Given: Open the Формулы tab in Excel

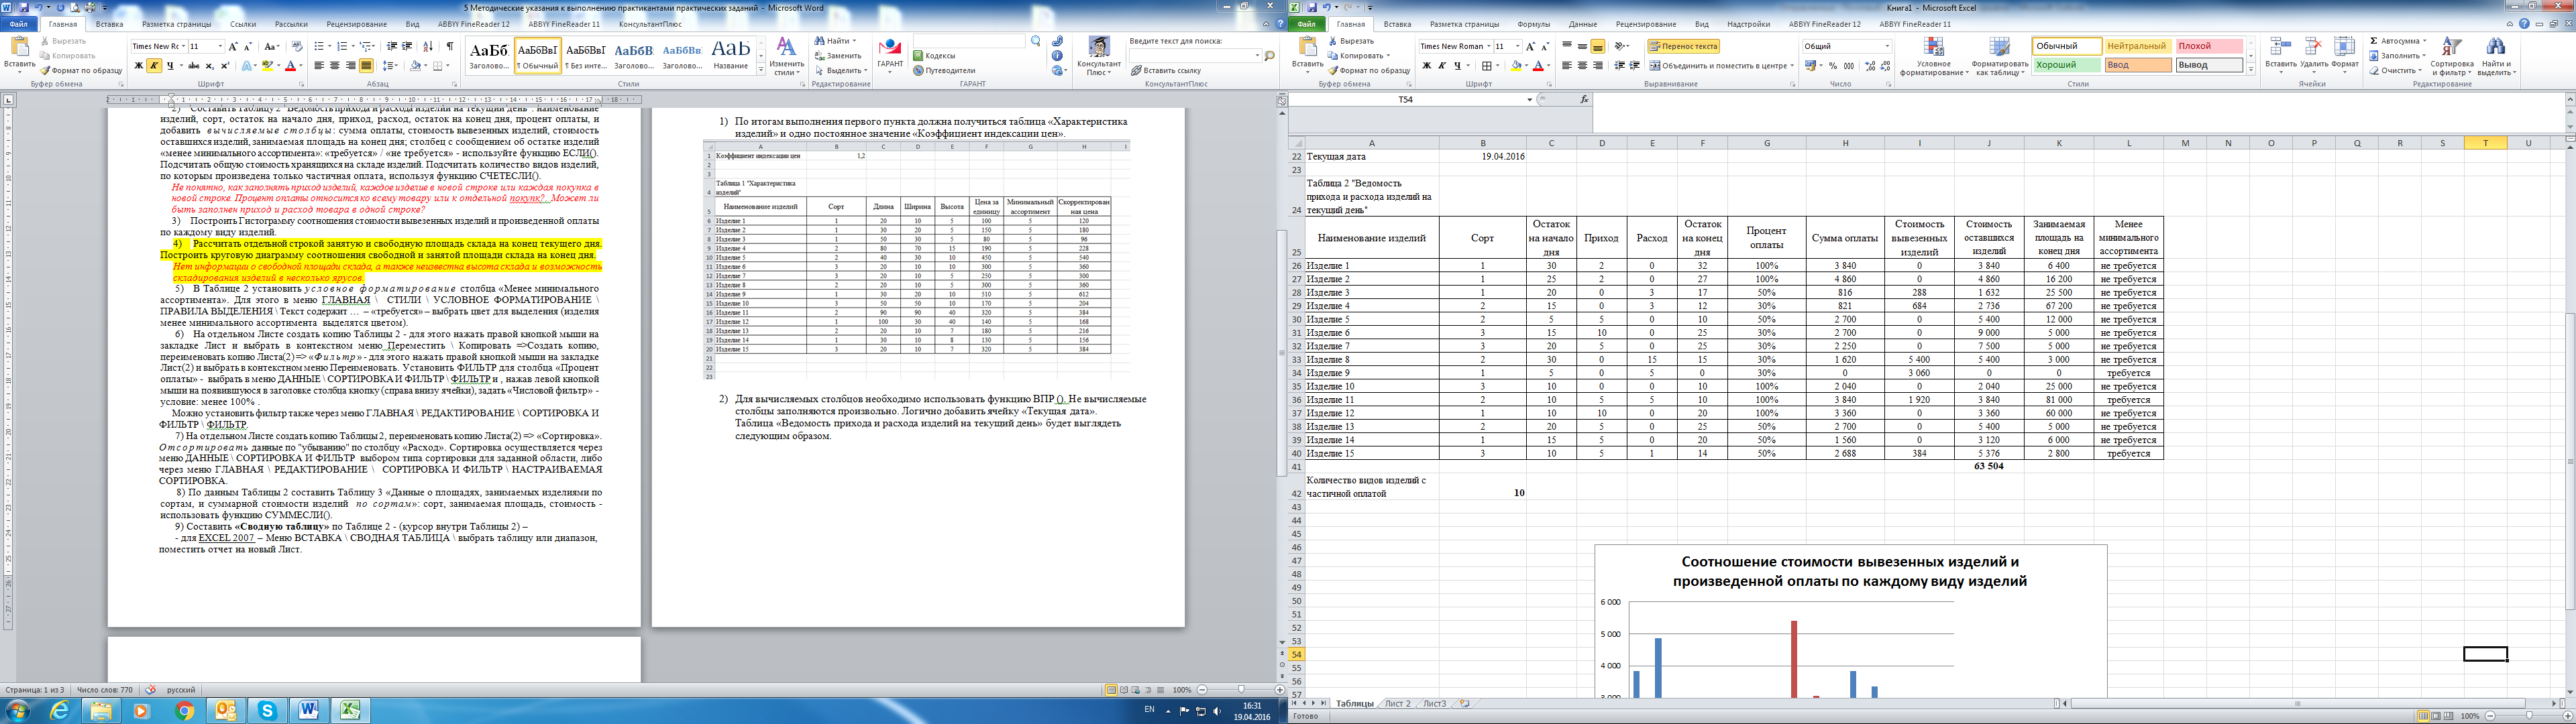Looking at the screenshot, I should [x=1533, y=24].
